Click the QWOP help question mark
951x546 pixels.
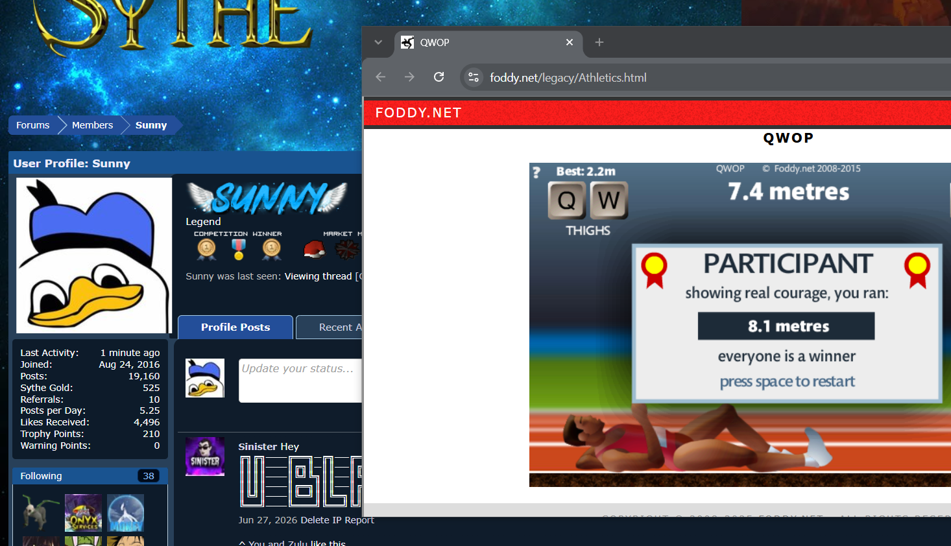pos(536,172)
